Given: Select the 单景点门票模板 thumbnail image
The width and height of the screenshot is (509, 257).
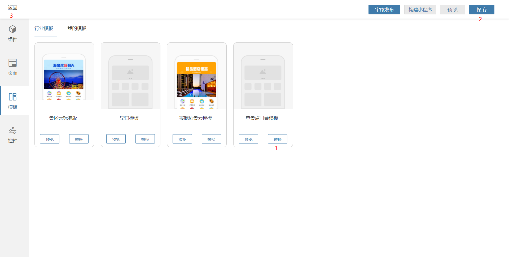Looking at the screenshot, I should tap(263, 82).
